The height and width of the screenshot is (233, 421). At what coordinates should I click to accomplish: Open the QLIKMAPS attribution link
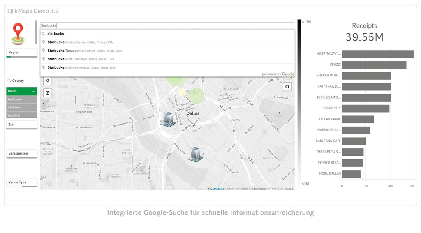tap(217, 189)
